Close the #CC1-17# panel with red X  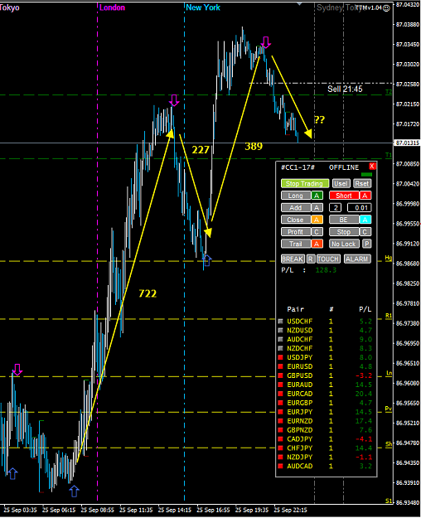[372, 166]
